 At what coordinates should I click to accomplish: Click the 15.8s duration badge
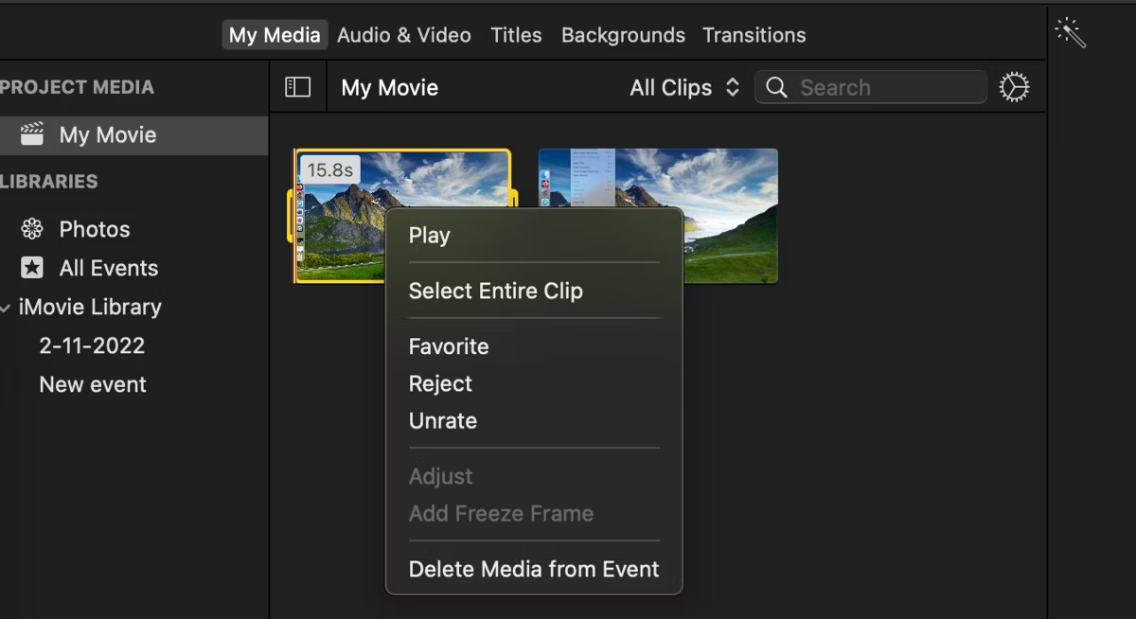tap(329, 170)
